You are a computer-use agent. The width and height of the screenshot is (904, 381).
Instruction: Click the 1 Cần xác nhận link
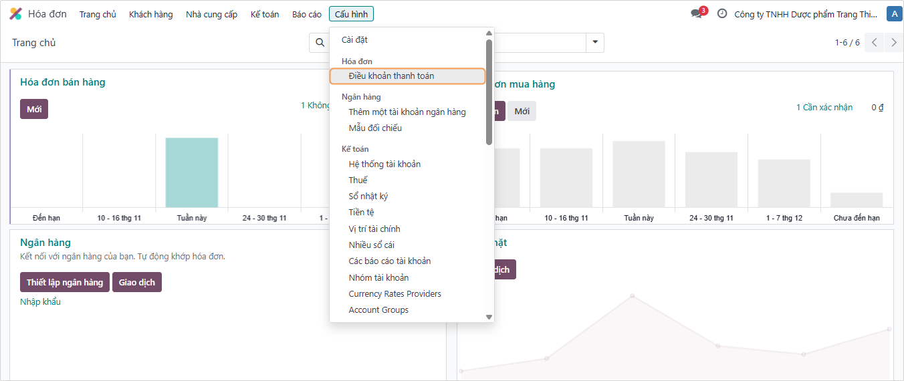(x=824, y=108)
